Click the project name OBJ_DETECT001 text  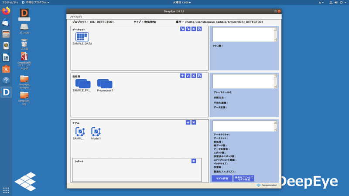(102, 22)
